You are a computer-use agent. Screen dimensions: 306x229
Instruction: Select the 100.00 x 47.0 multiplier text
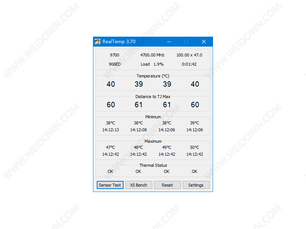click(x=189, y=55)
